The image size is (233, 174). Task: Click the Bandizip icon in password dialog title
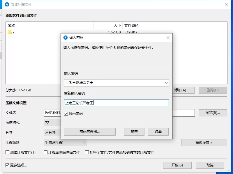[x=66, y=38]
